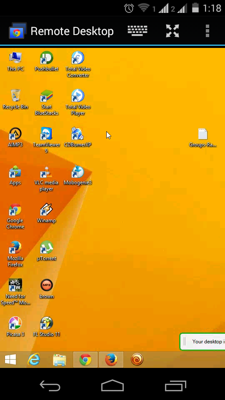Select the Pushbullet shortcut
The image size is (225, 400).
point(46,62)
